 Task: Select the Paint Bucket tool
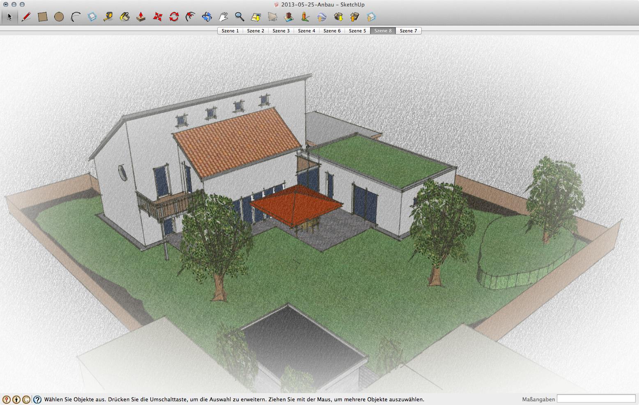point(125,17)
